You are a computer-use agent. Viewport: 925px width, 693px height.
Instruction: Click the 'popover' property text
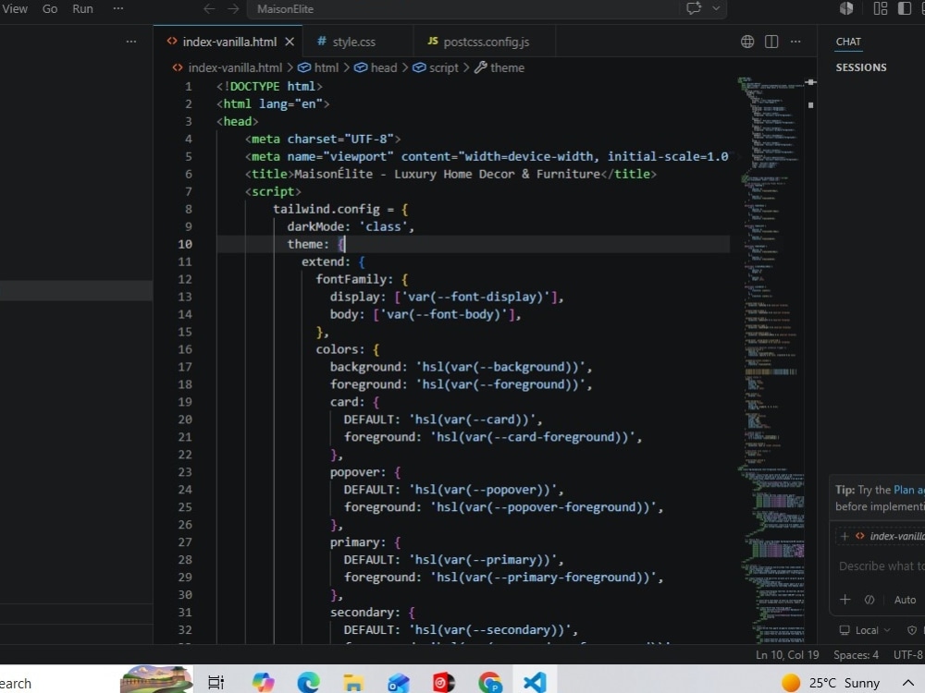357,472
